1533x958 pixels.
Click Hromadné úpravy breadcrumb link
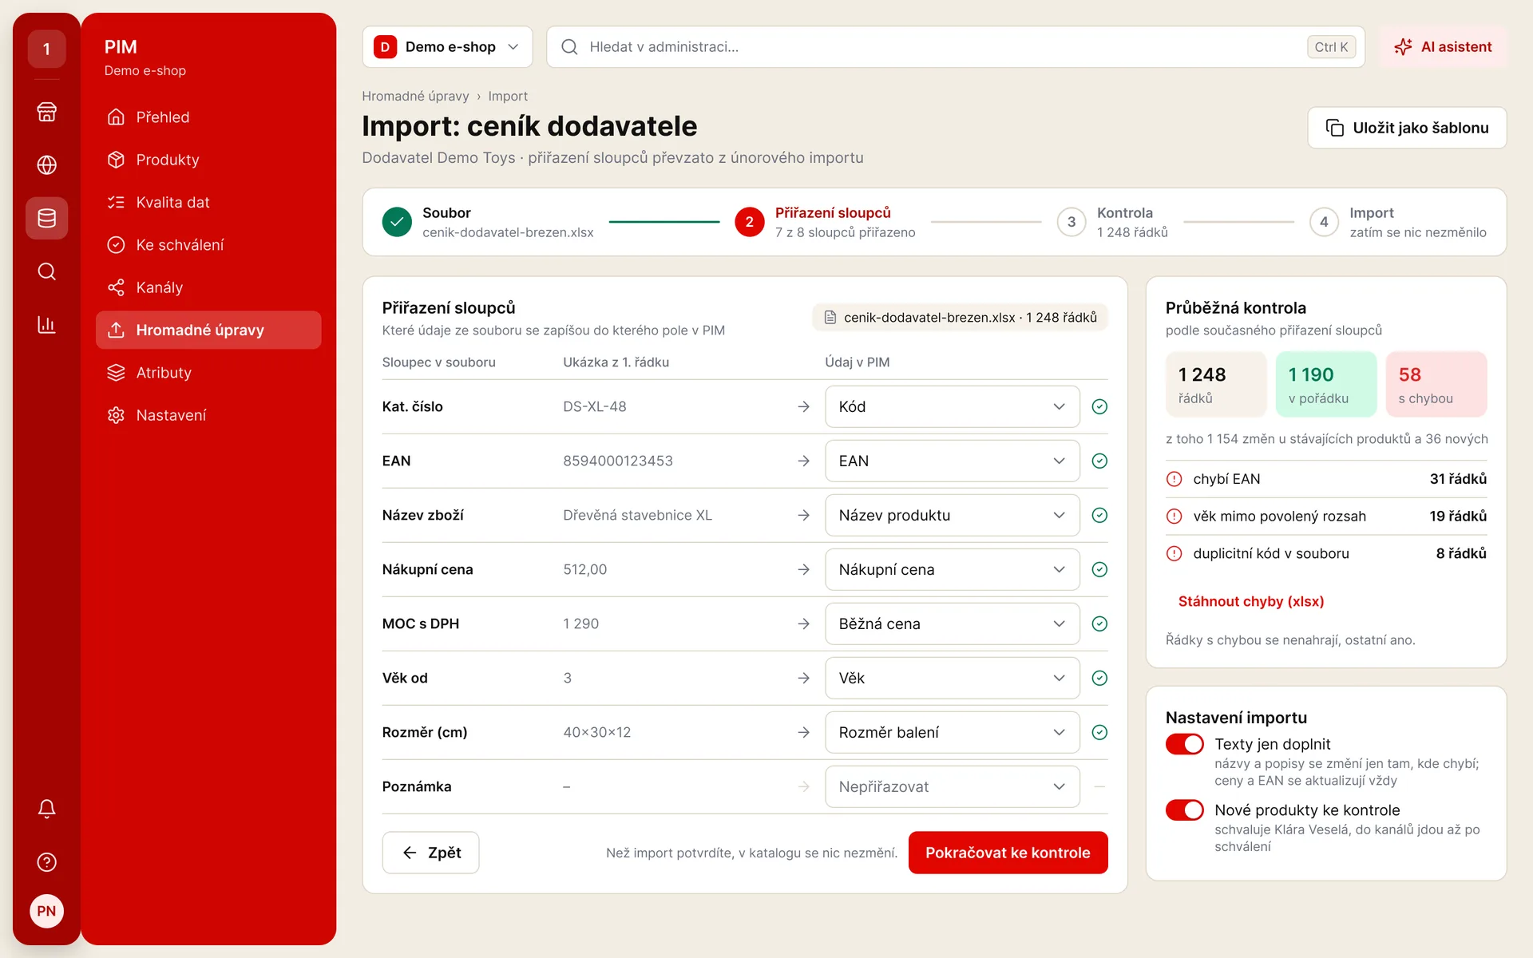pyautogui.click(x=415, y=96)
